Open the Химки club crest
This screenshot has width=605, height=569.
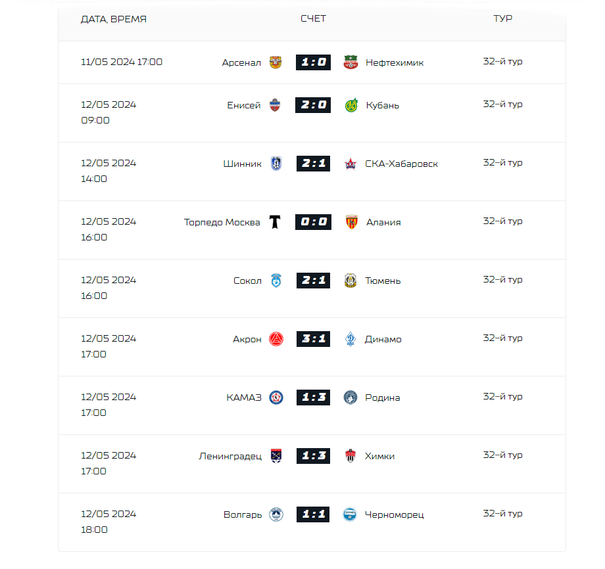click(351, 456)
